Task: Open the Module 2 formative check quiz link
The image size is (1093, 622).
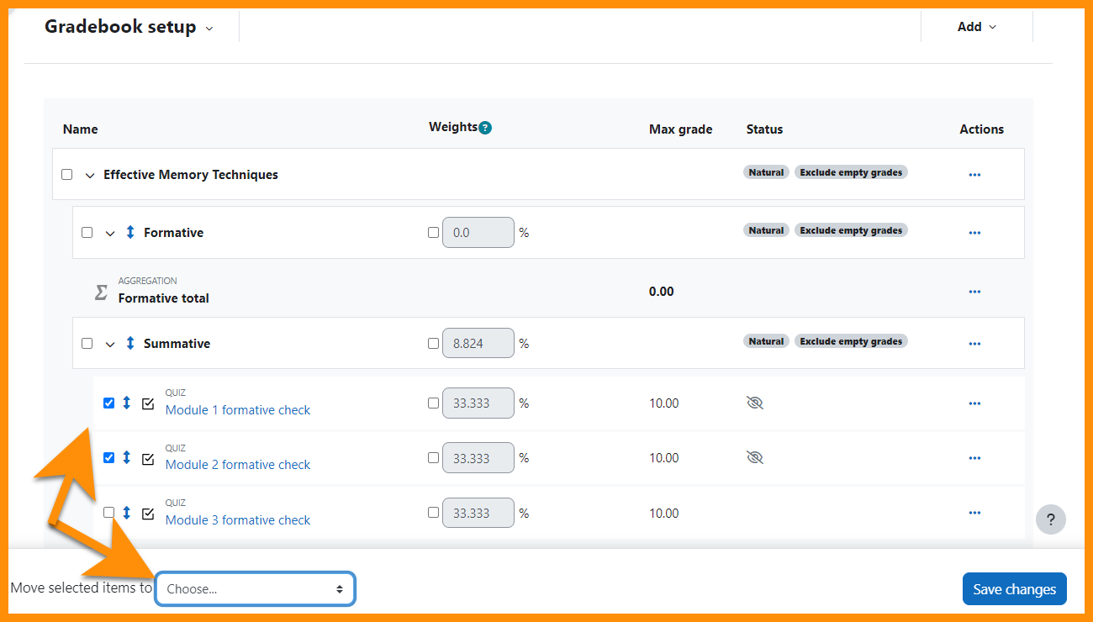Action: click(x=237, y=464)
